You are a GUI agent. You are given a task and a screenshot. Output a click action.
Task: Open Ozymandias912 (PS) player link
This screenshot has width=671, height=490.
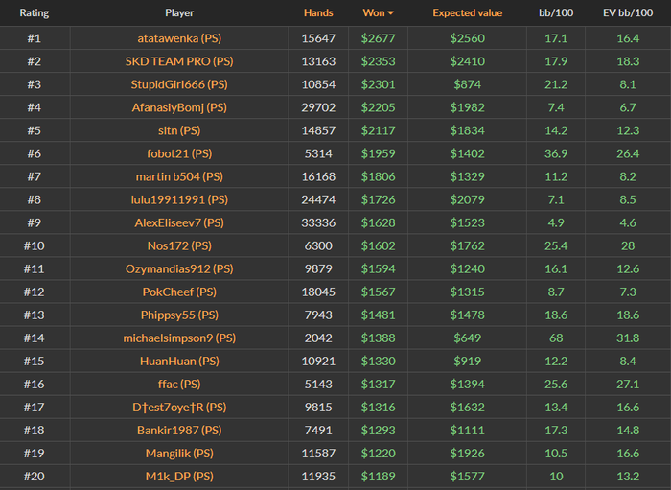179,268
